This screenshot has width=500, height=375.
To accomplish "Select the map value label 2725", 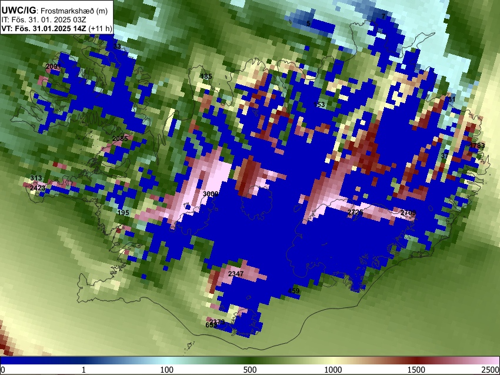I will (355, 212).
